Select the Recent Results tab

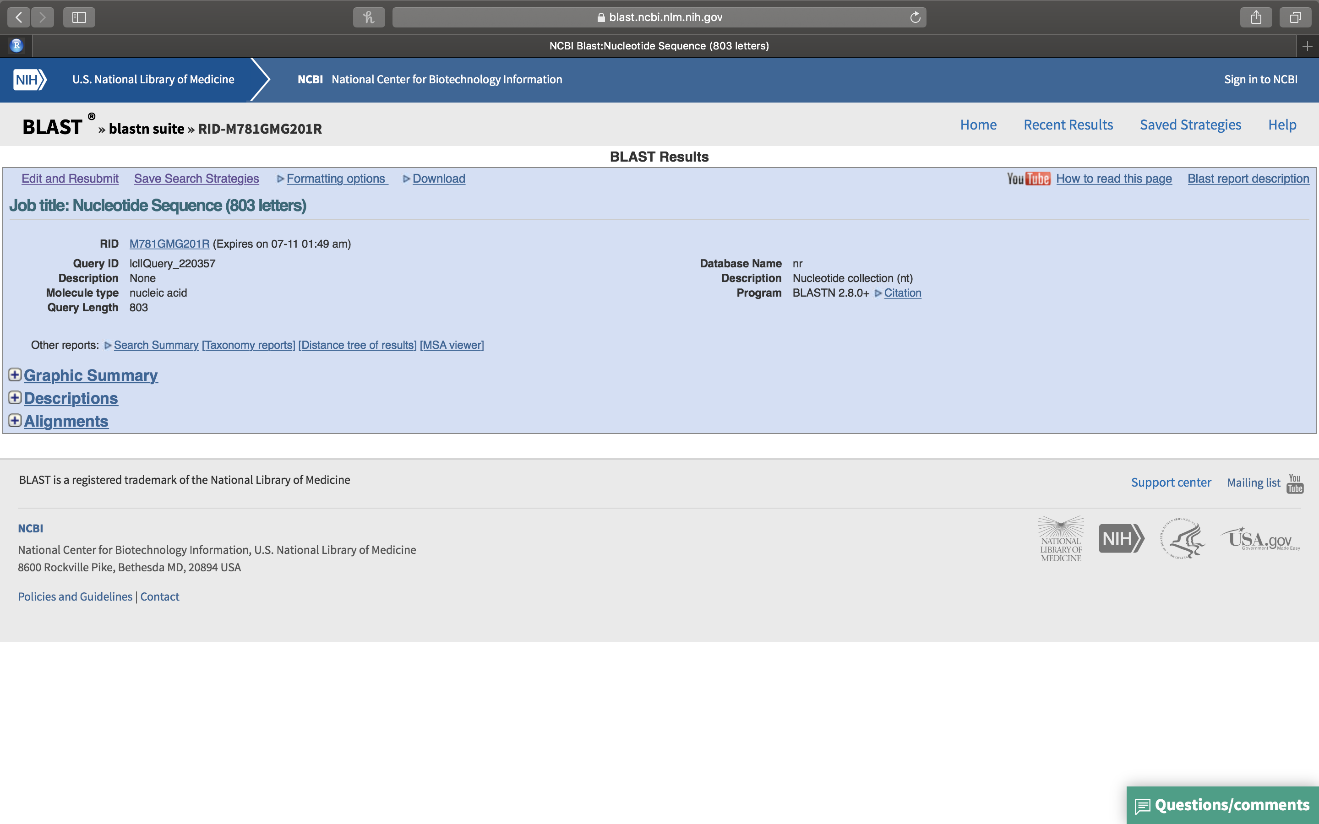click(1068, 125)
